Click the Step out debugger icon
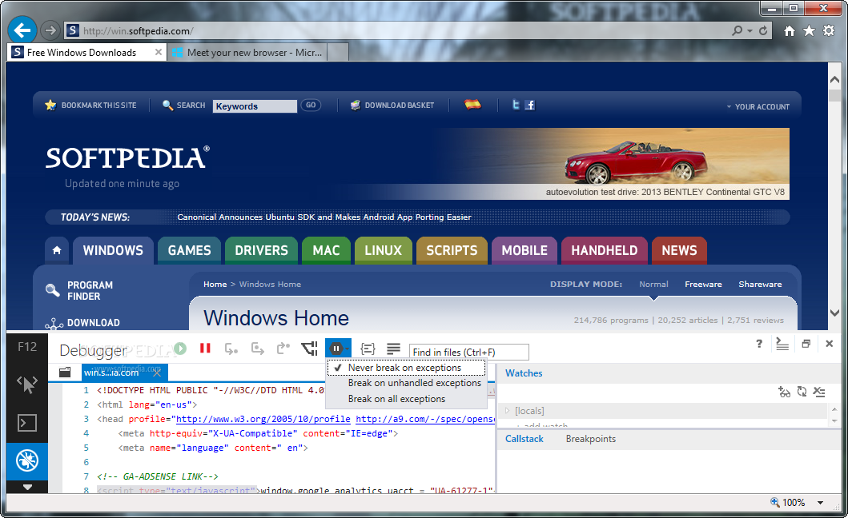The image size is (848, 518). point(283,349)
